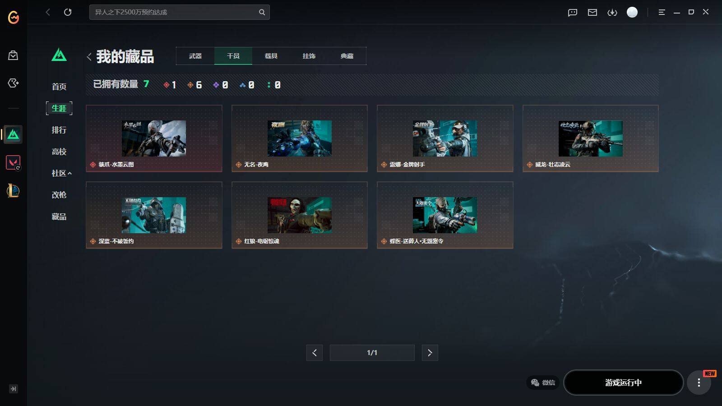Screen dimensions: 722x406
Task: Expand the left sidebar with arrow icon
Action: [14, 389]
